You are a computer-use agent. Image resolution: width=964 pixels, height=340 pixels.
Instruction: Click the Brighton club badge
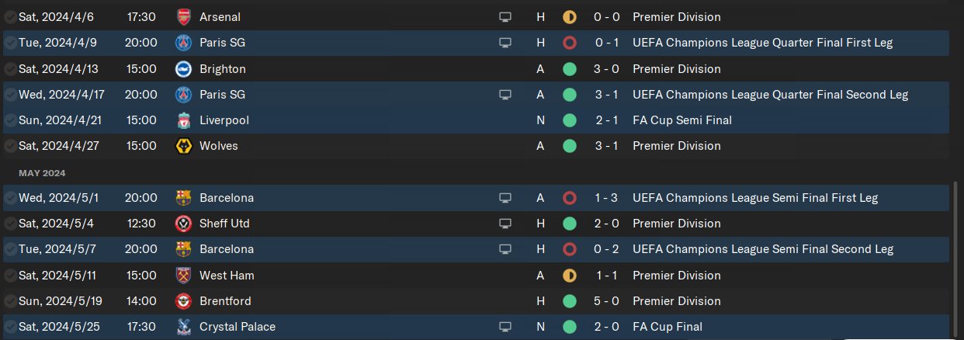pyautogui.click(x=183, y=69)
